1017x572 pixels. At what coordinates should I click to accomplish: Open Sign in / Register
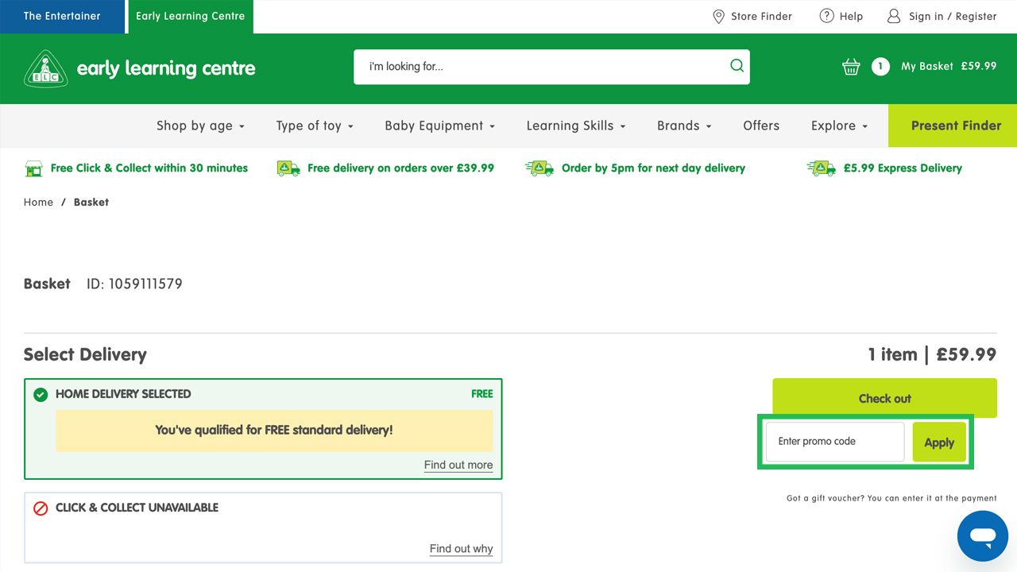[953, 16]
